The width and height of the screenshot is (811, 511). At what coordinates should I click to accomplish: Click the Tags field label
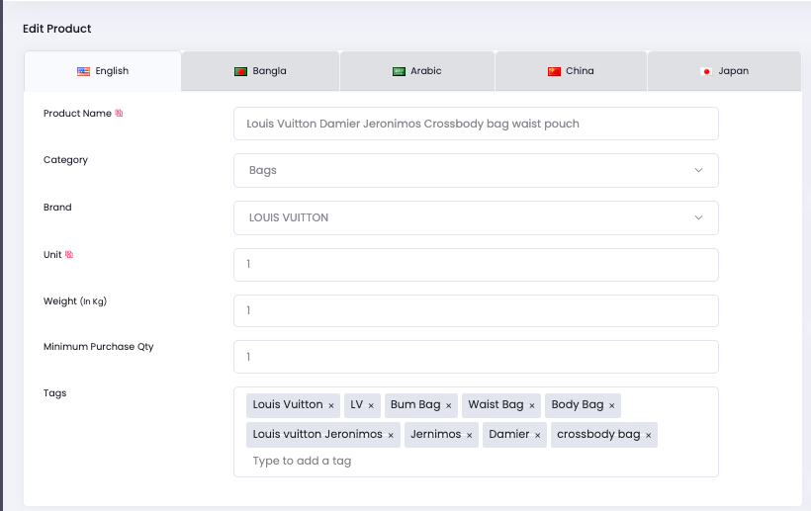pos(54,393)
